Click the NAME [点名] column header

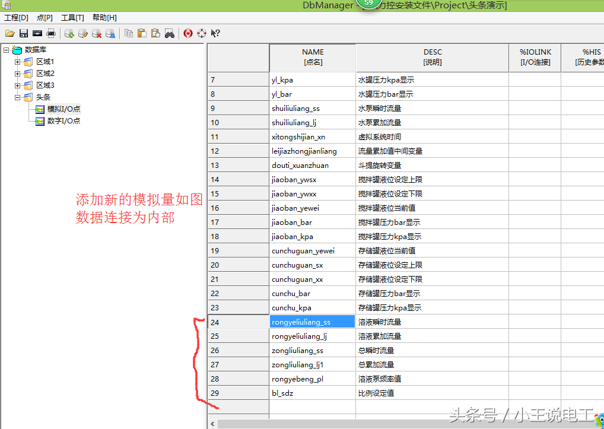pos(312,57)
